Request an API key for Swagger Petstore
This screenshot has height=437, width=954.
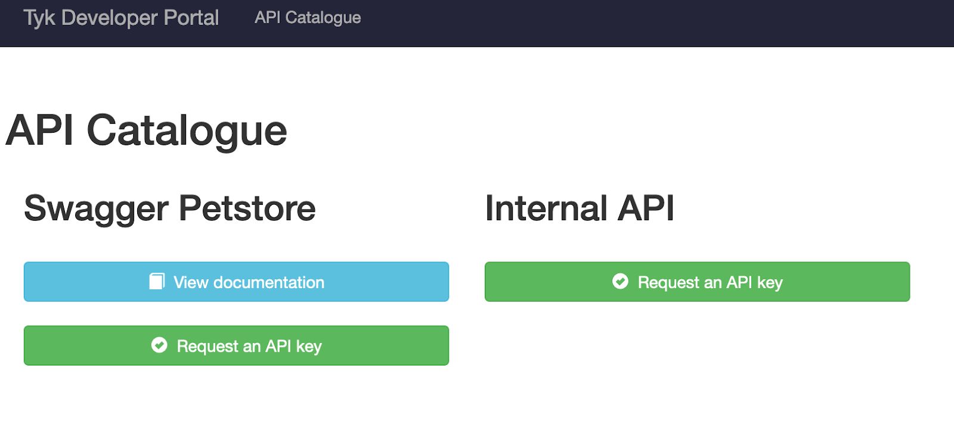pyautogui.click(x=236, y=346)
